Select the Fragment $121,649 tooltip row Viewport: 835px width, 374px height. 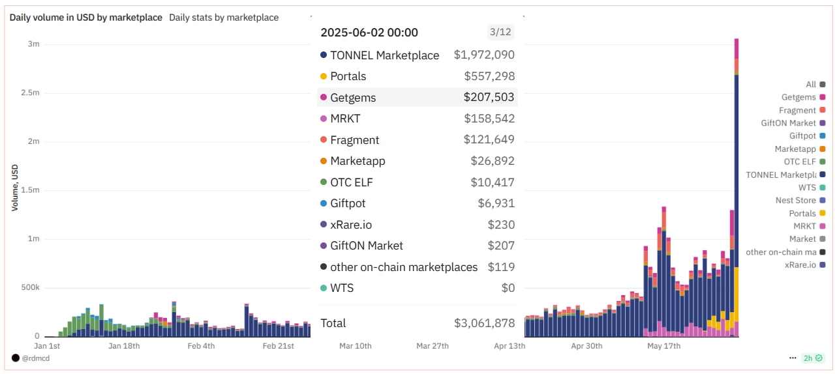pos(417,139)
